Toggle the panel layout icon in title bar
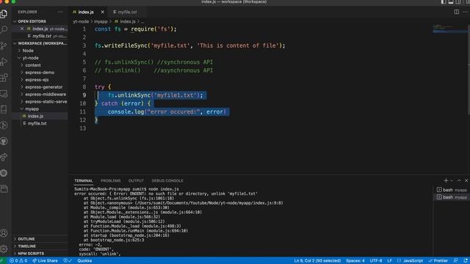This screenshot has width=470, height=264. click(451, 1)
